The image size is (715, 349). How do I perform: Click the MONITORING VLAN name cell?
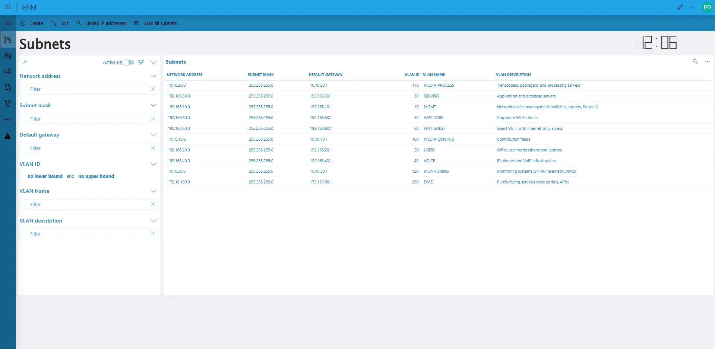(436, 171)
